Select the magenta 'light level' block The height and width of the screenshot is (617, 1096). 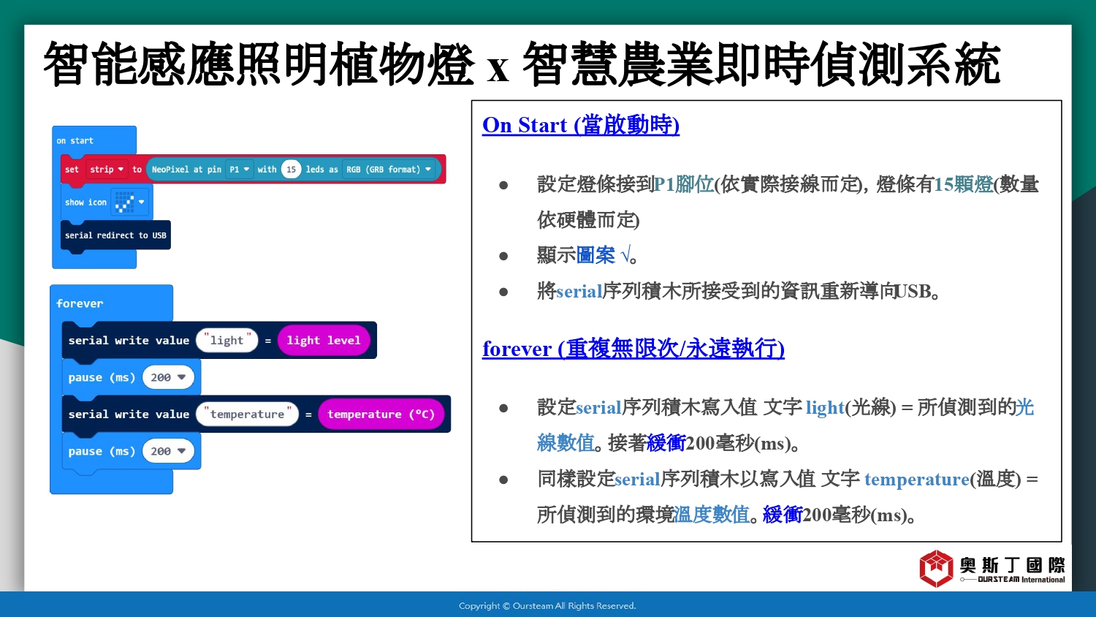(324, 340)
